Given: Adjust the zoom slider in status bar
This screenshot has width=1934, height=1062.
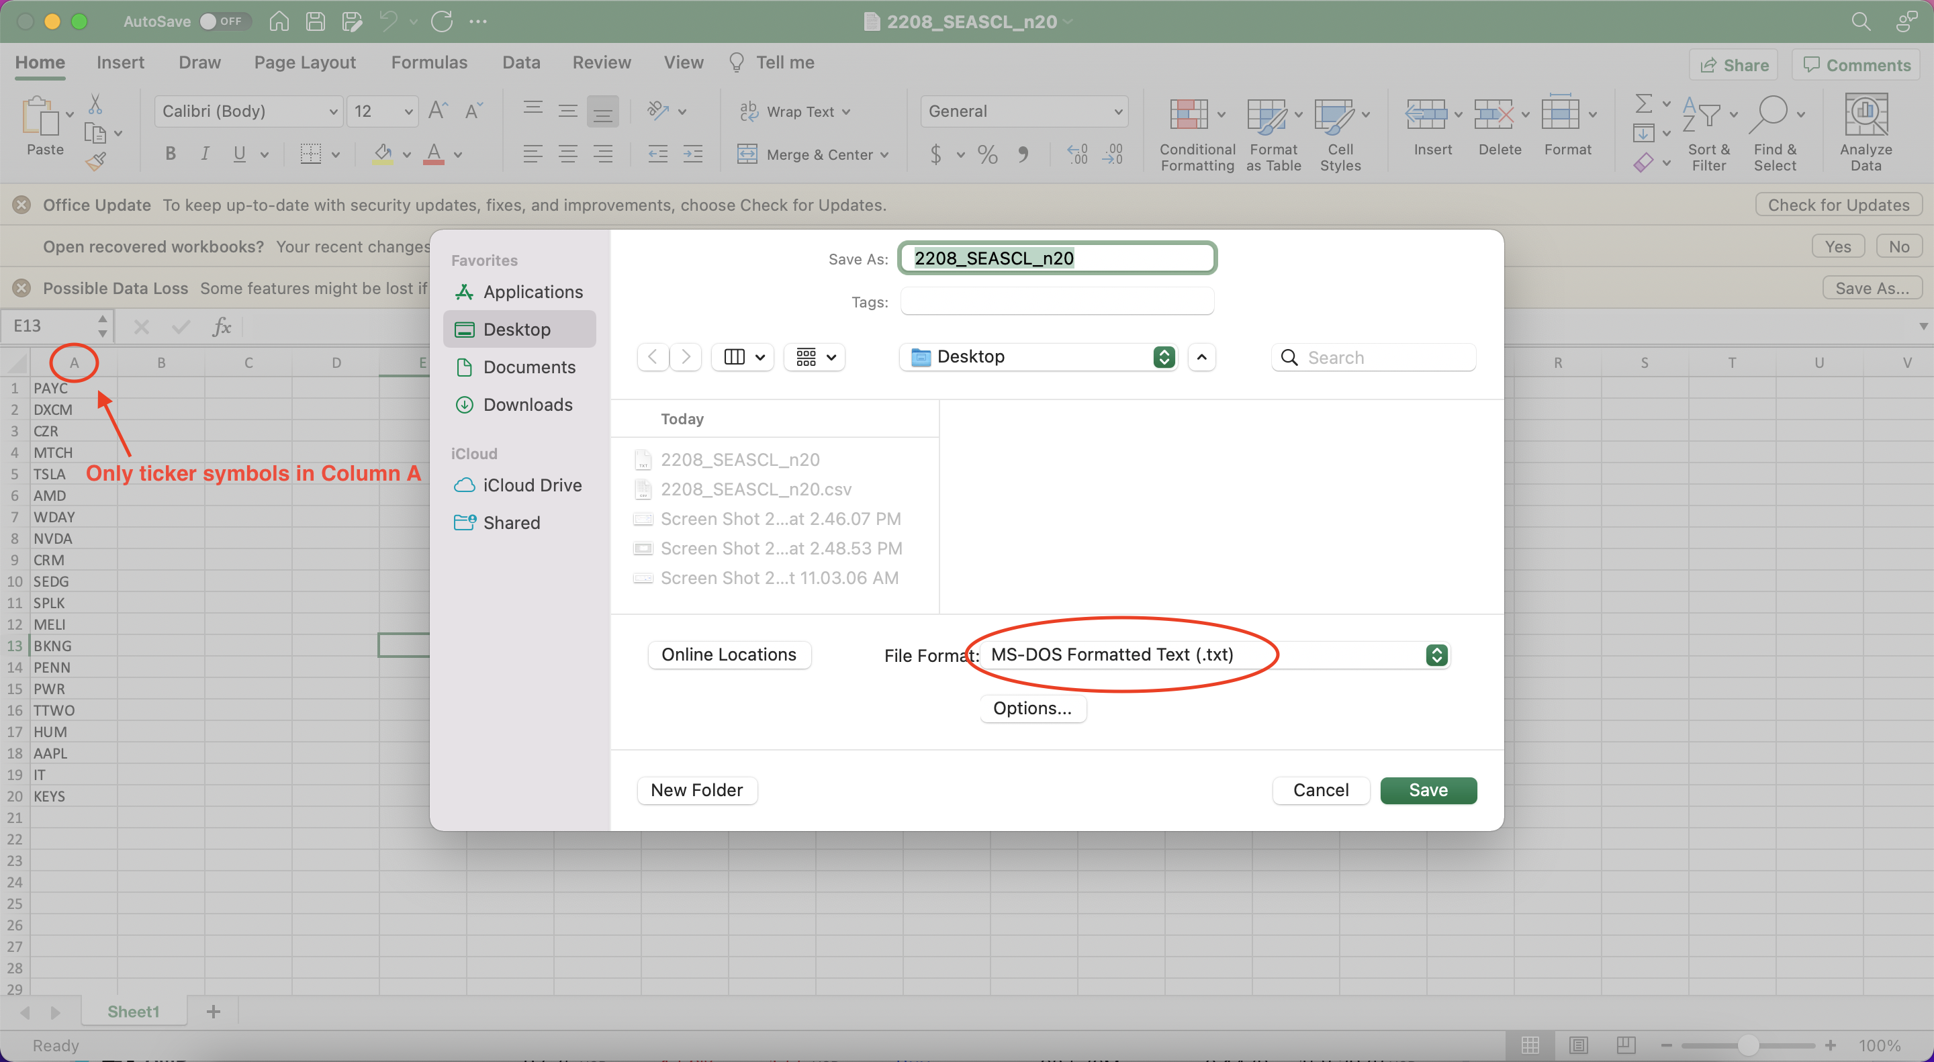Looking at the screenshot, I should 1748,1045.
